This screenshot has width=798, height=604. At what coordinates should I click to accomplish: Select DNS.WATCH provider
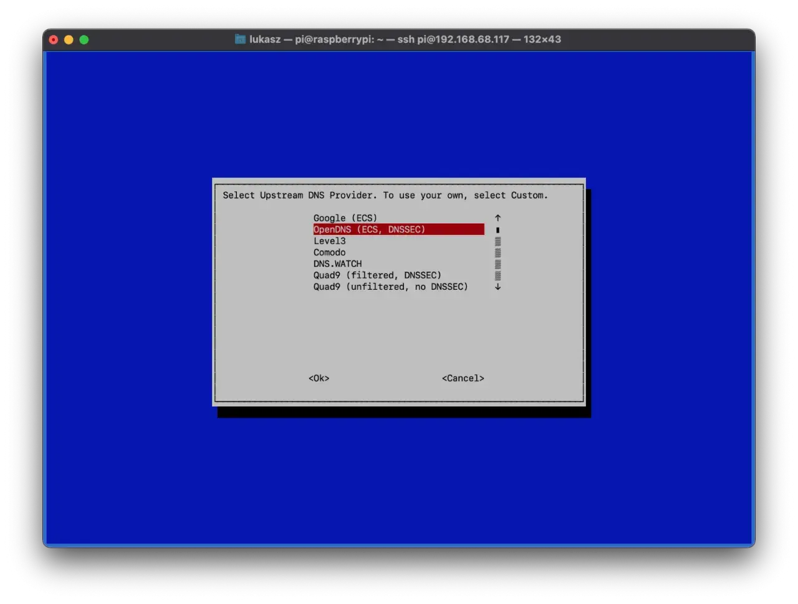point(337,264)
